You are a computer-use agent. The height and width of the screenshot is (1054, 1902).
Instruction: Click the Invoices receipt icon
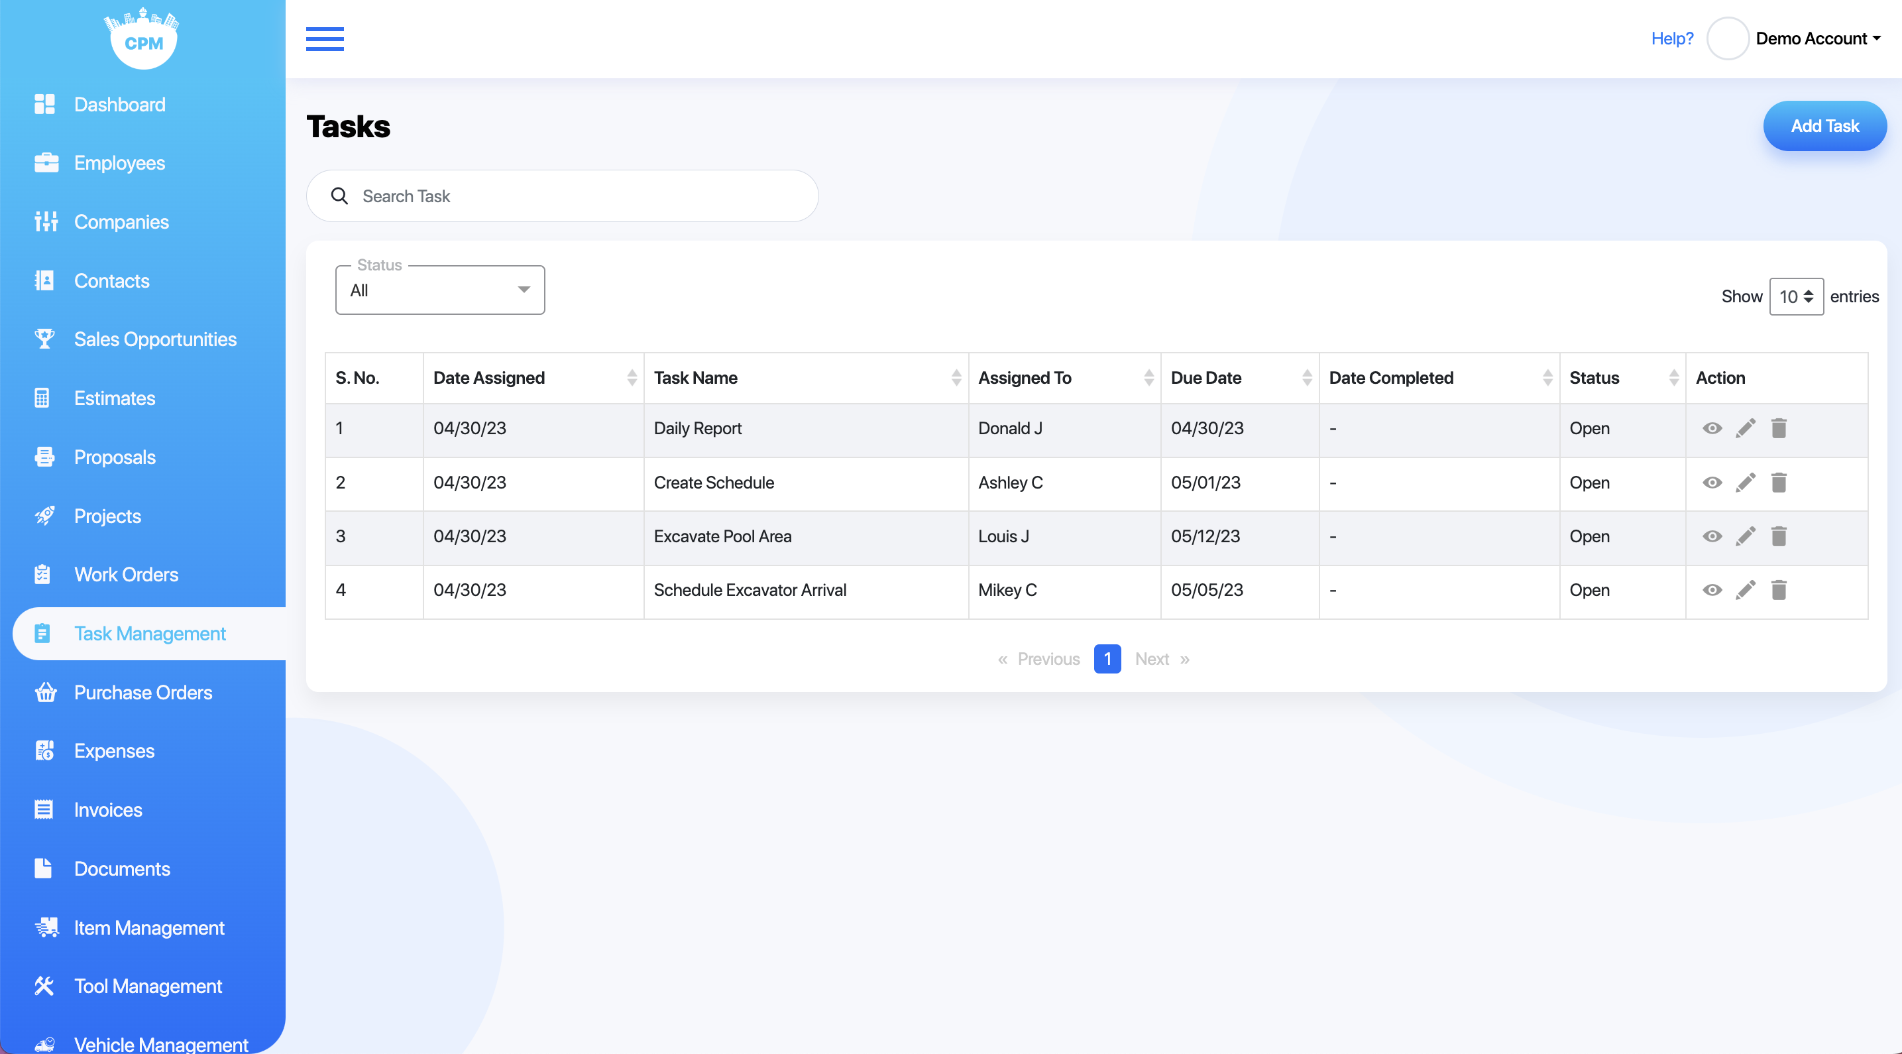point(44,809)
